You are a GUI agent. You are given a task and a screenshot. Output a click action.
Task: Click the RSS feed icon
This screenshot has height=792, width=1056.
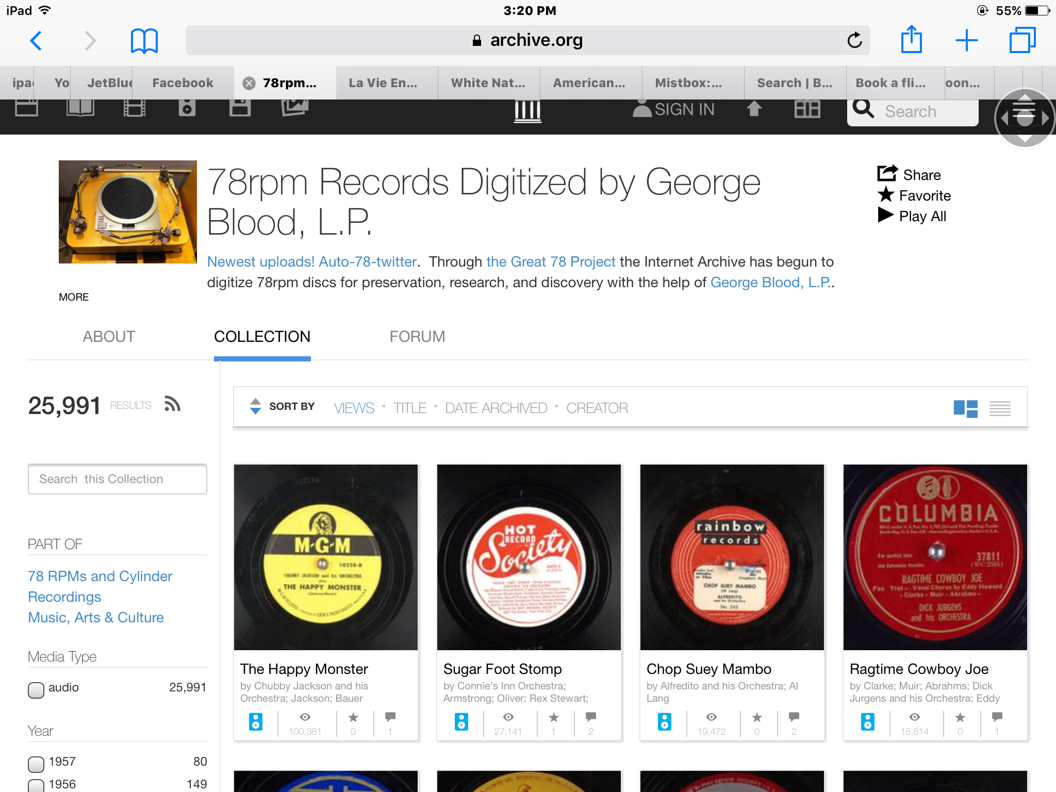click(x=172, y=404)
